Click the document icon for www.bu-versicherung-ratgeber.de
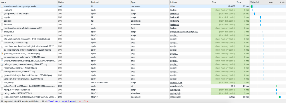The height and width of the screenshot is (103, 286). point(2,6)
